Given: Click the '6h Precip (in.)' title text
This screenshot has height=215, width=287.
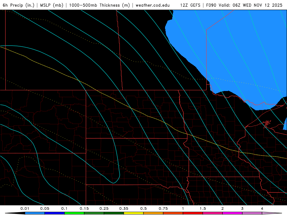Looking at the screenshot, I should click(x=19, y=5).
